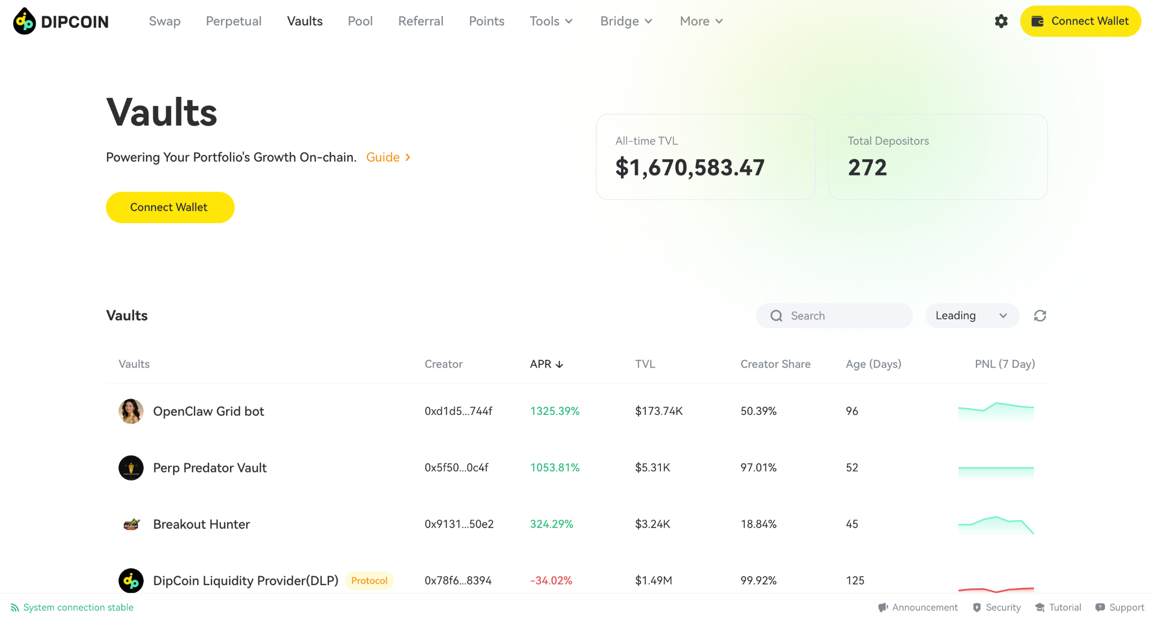This screenshot has height=621, width=1154.
Task: Sort by the PNL (7 Day) column
Action: pyautogui.click(x=1005, y=364)
